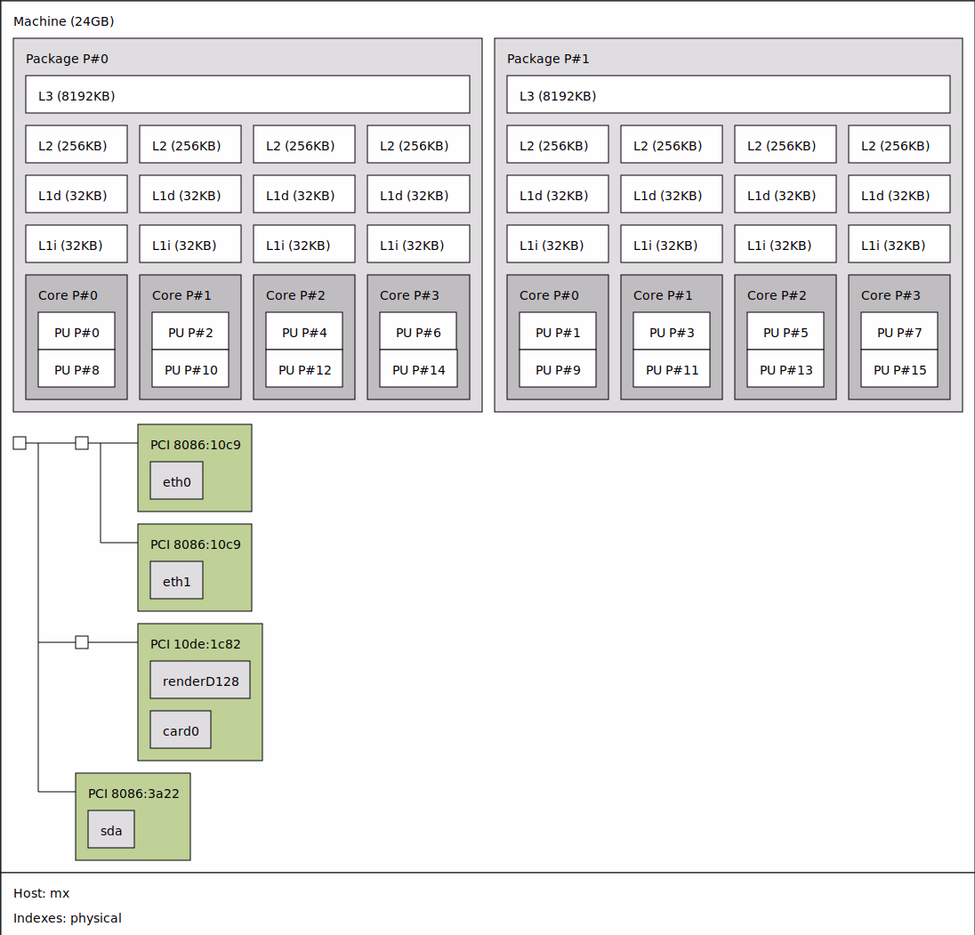Viewport: 975px width, 935px height.
Task: Click the Host: mx text
Action: (41, 893)
